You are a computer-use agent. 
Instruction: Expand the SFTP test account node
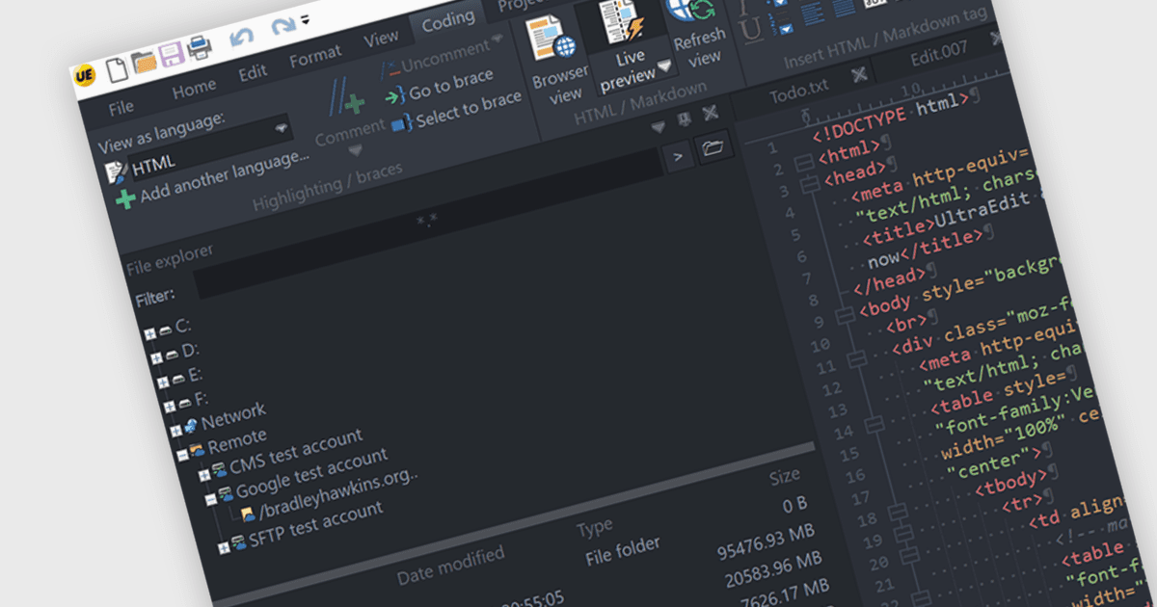pos(224,547)
